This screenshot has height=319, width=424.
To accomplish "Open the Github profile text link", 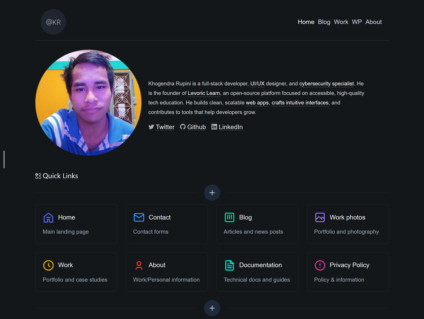I will (197, 127).
